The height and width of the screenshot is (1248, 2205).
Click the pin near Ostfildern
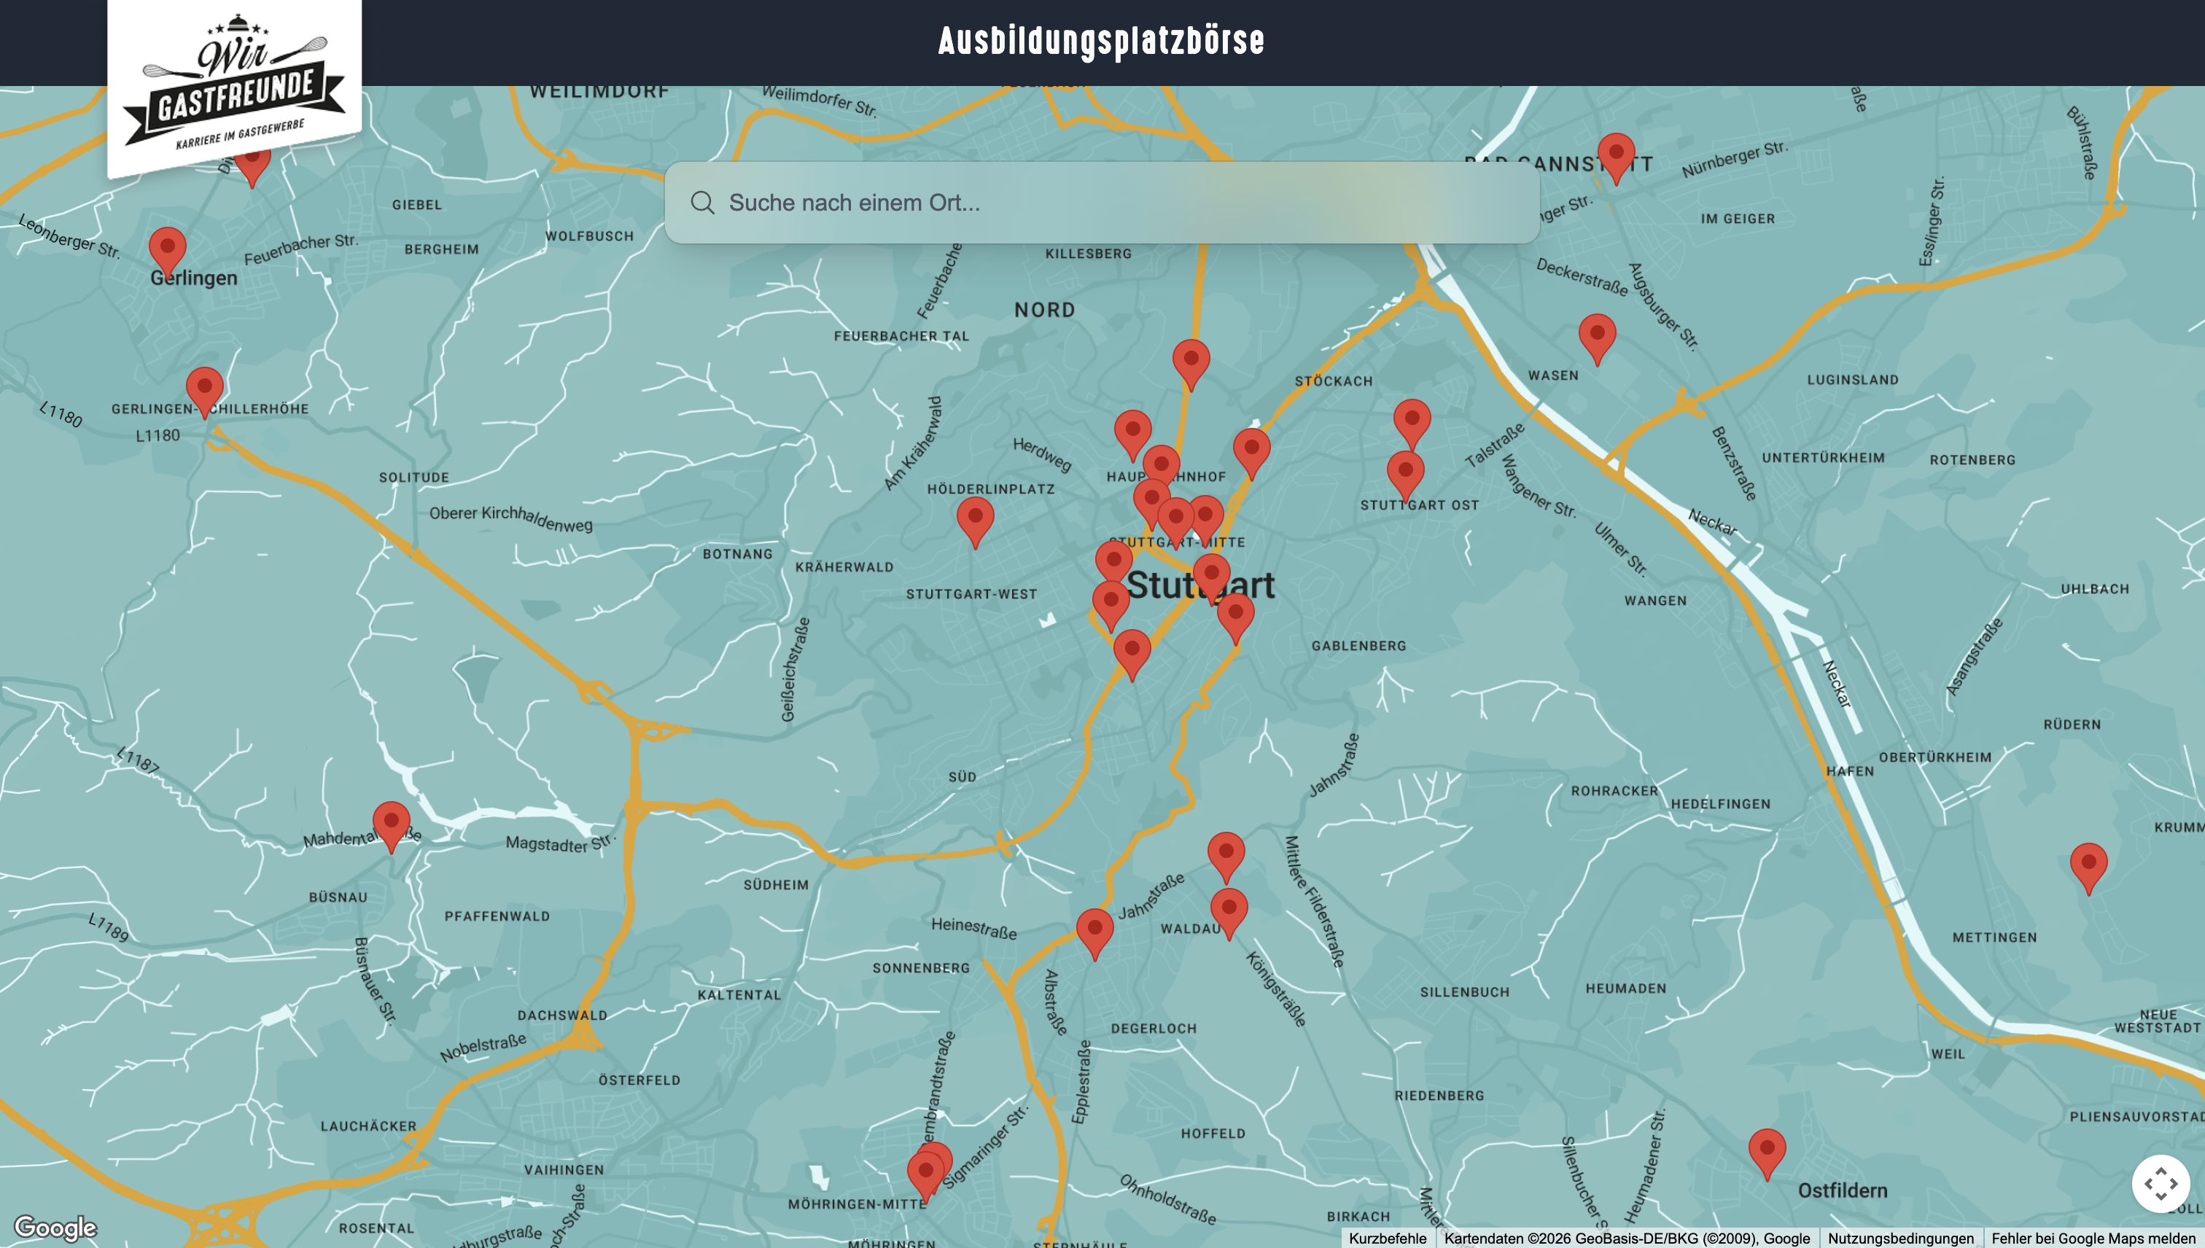coord(1766,1149)
